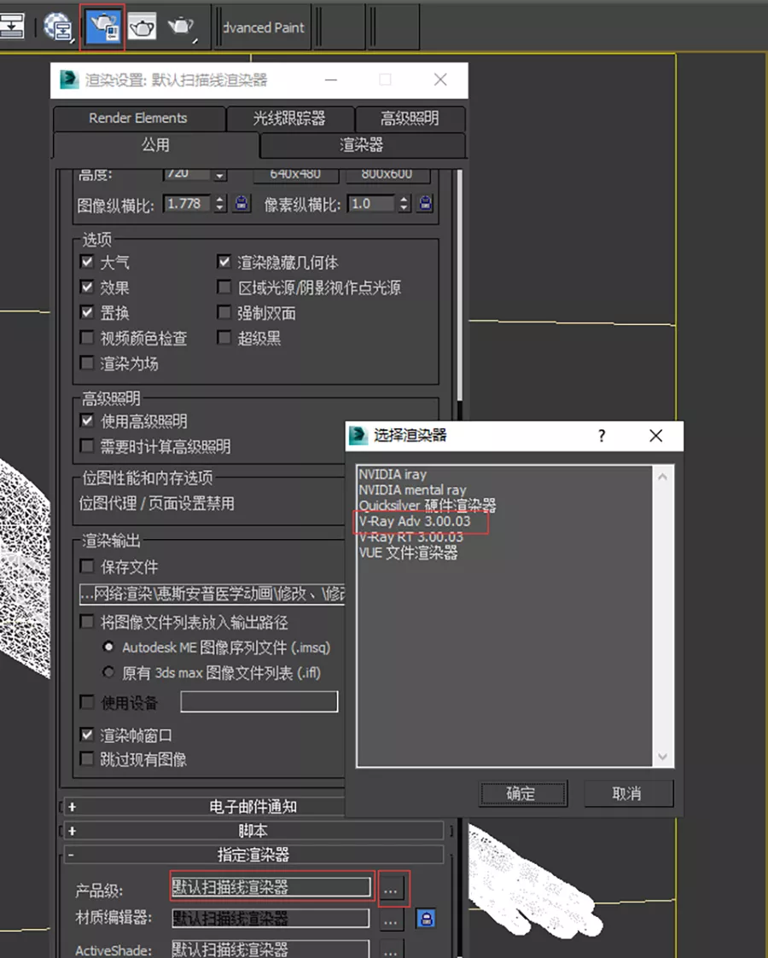
Task: Select 原有 3ds max 图像文件列表 (.ifl) radio
Action: tap(108, 672)
